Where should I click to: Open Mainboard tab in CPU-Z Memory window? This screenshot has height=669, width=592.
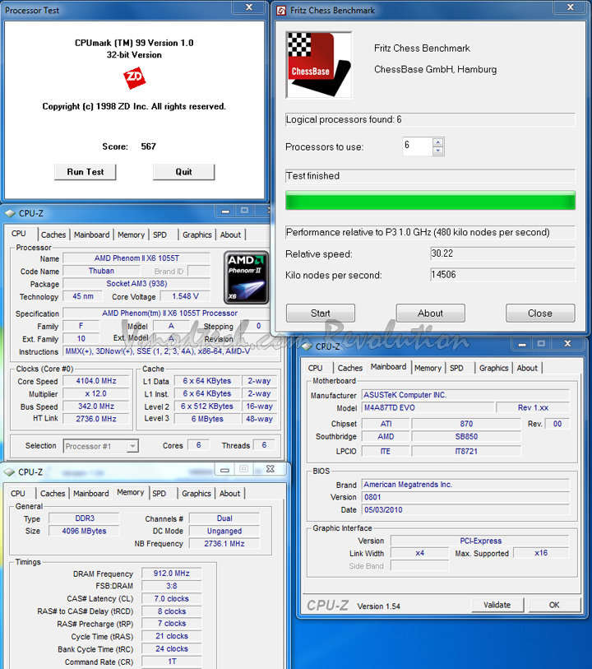[90, 493]
